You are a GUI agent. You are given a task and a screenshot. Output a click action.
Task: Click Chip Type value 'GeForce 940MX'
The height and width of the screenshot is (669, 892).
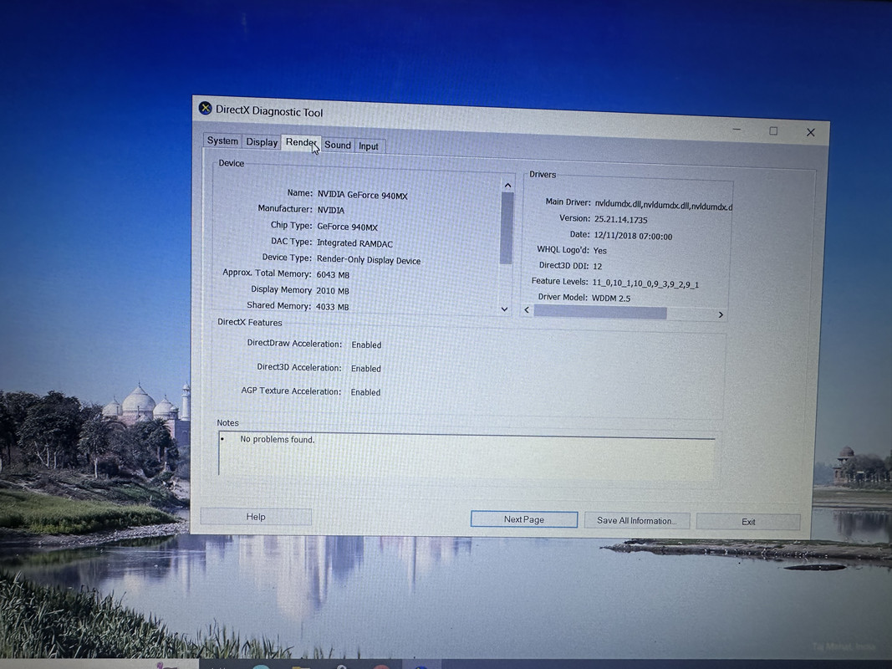(x=347, y=227)
